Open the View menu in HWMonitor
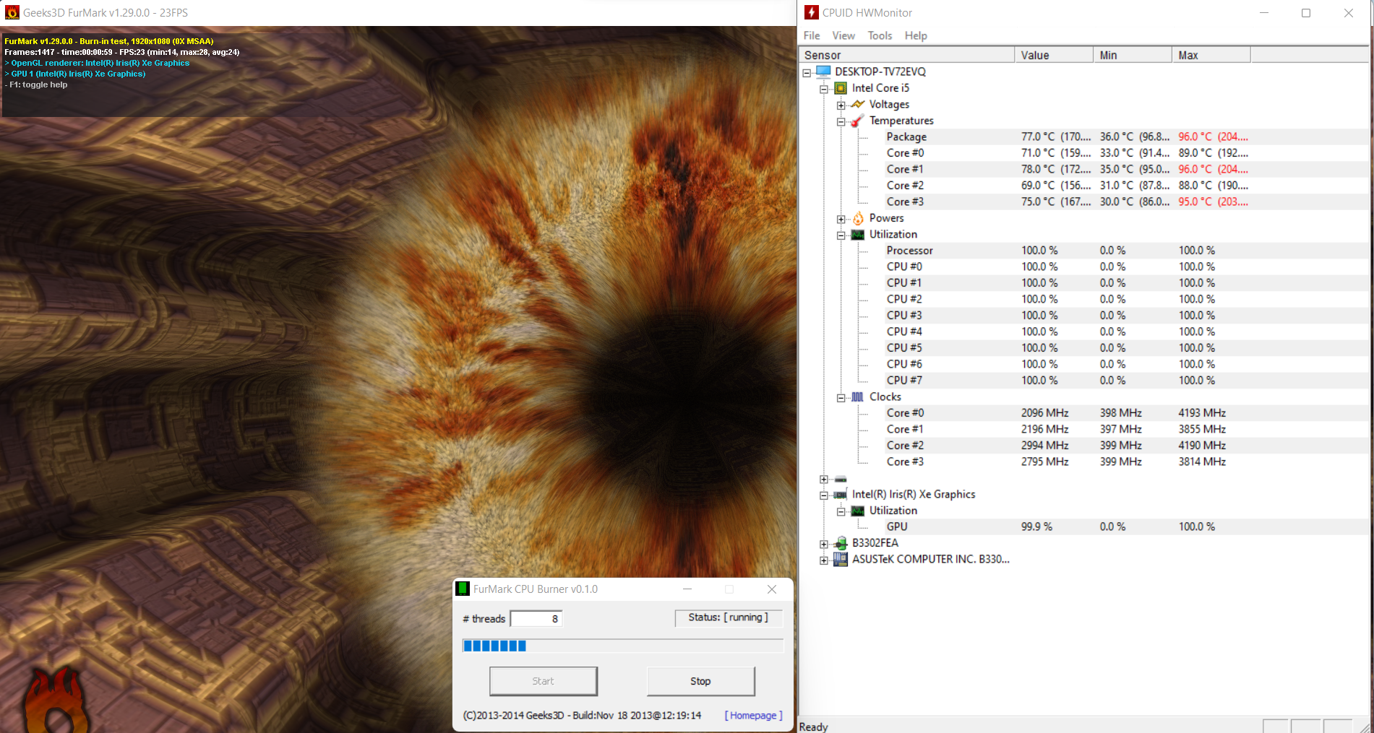The image size is (1374, 733). click(x=843, y=35)
